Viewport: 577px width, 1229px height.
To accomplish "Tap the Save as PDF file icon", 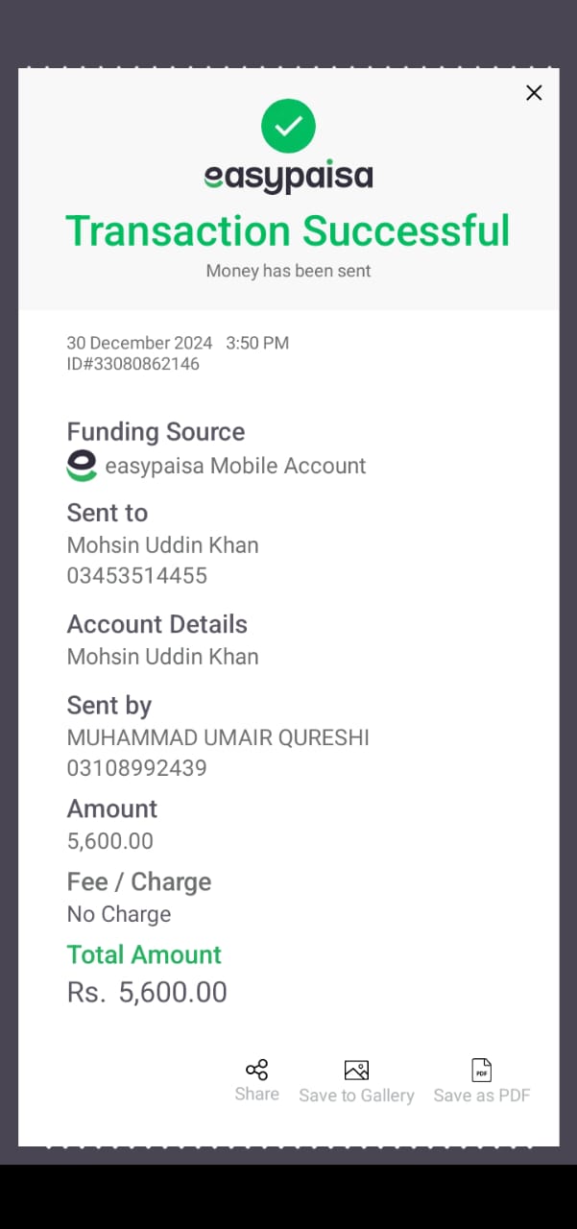I will click(x=481, y=1071).
